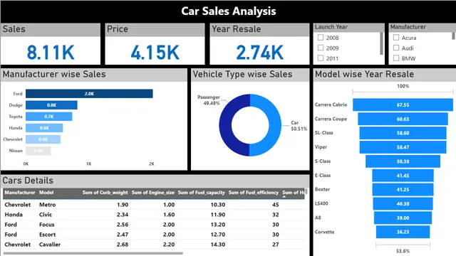Select the Nissan 0.4K sales bar
Image resolution: width=456 pixels, height=256 pixels.
pyautogui.click(x=38, y=151)
